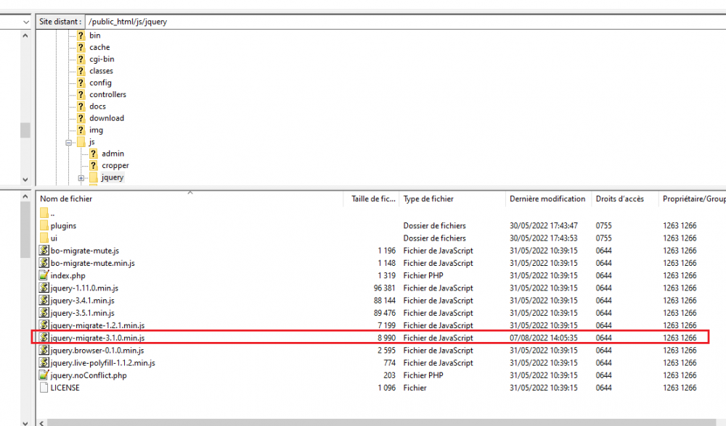Click the config folder icon
726x426 pixels.
click(x=81, y=83)
